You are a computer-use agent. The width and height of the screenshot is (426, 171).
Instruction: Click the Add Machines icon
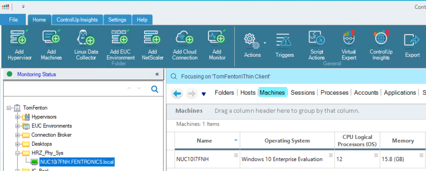pos(51,37)
